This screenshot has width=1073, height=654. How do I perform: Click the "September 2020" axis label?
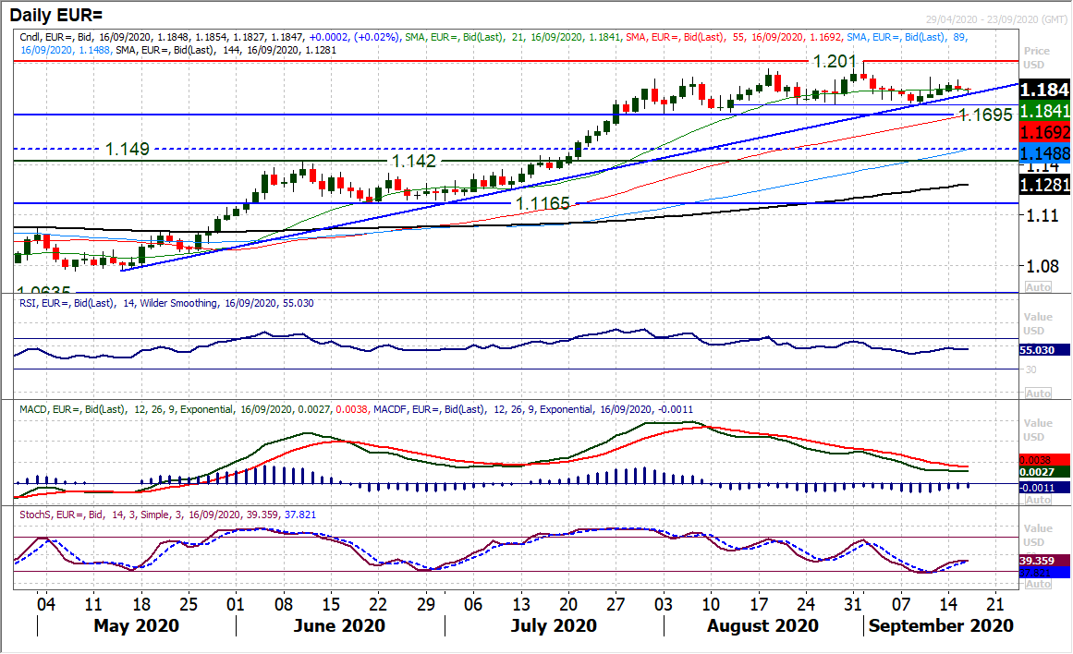coord(940,625)
